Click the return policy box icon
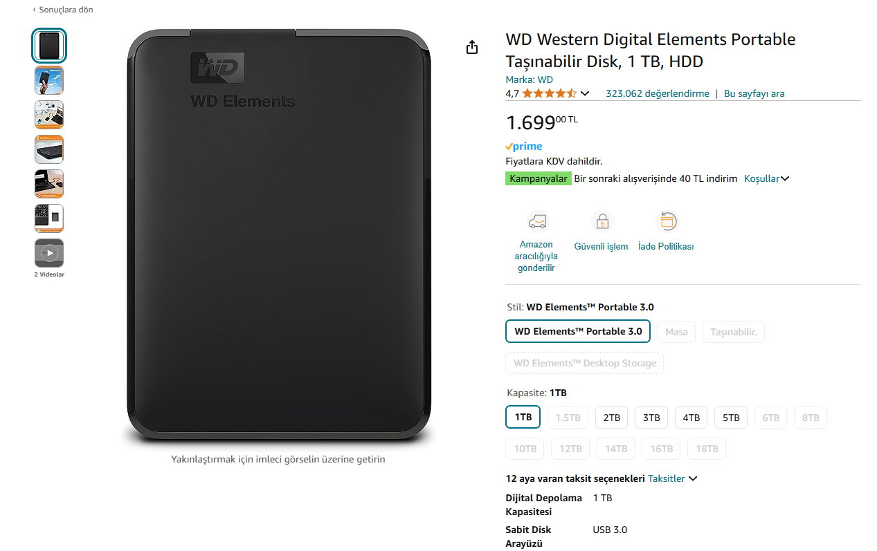877x551 pixels. [x=667, y=222]
